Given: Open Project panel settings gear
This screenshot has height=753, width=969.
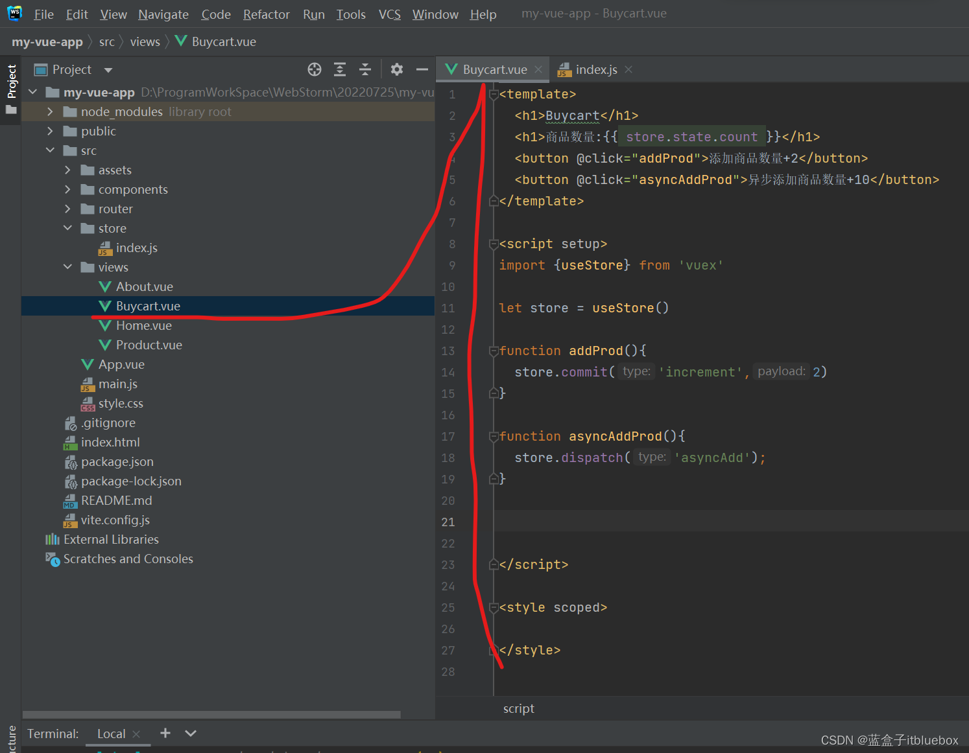Looking at the screenshot, I should click(x=397, y=69).
